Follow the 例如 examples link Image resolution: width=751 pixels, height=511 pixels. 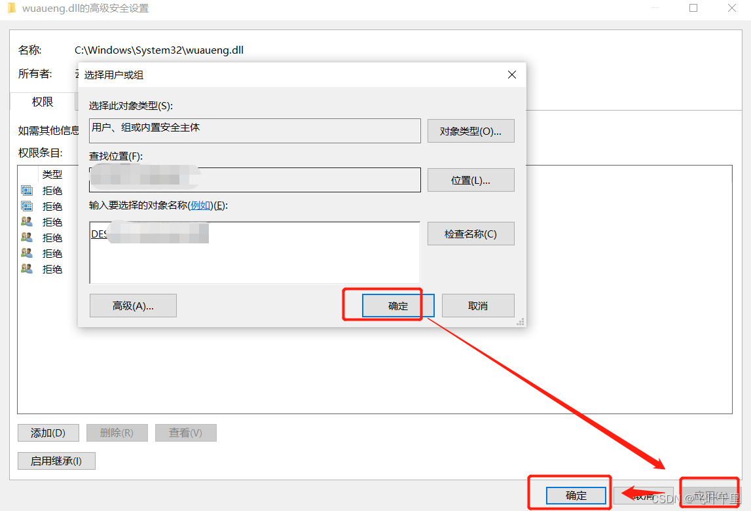coord(200,205)
